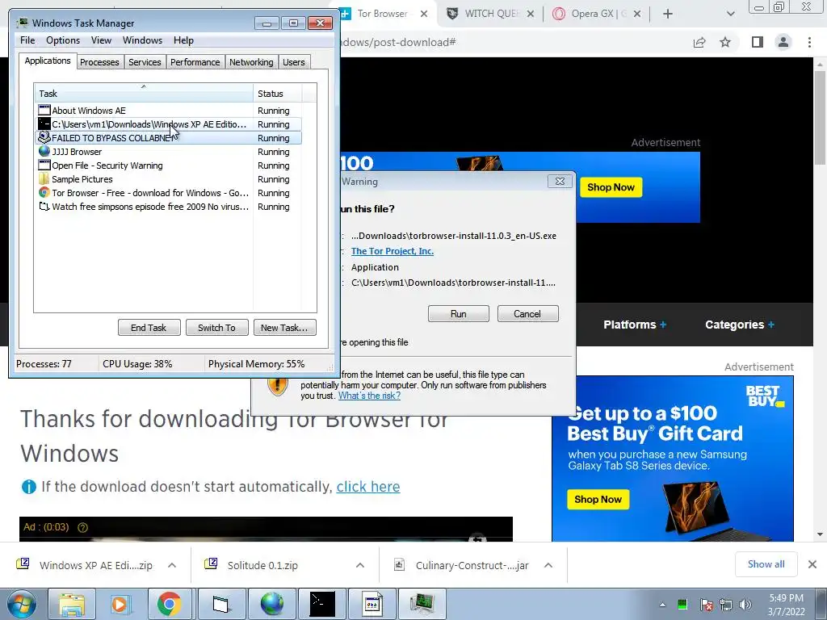
Task: Follow the click here download link
Action: click(368, 486)
